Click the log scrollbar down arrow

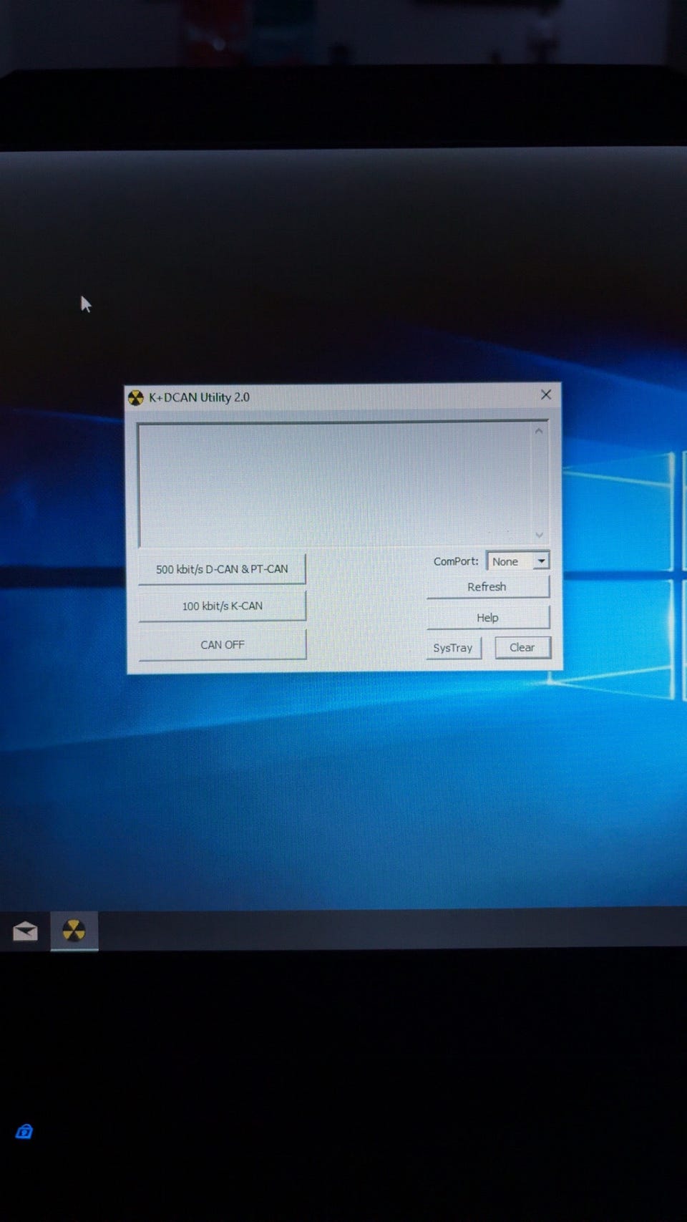pyautogui.click(x=539, y=535)
